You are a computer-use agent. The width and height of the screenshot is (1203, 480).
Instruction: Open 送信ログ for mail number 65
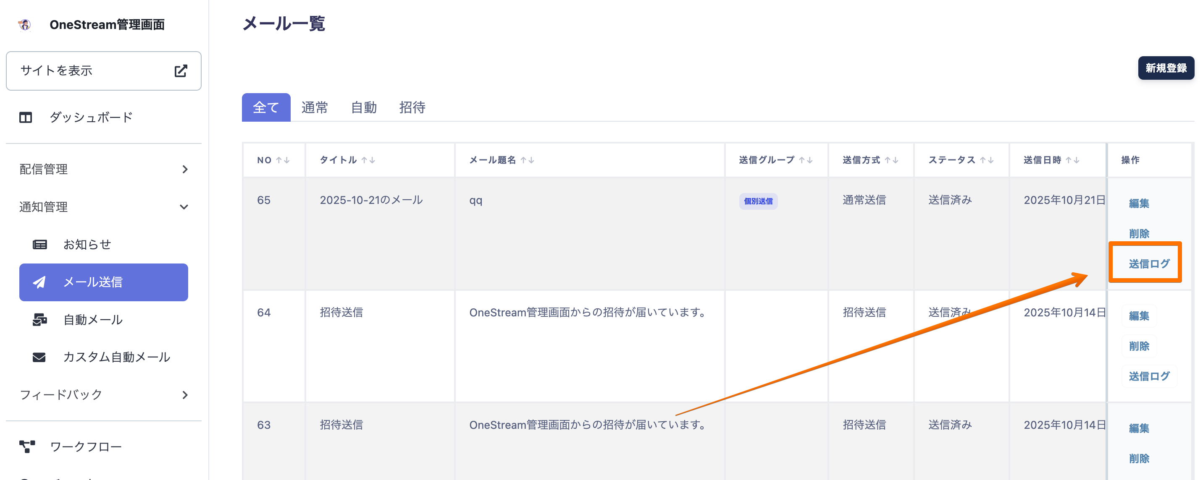click(x=1149, y=263)
